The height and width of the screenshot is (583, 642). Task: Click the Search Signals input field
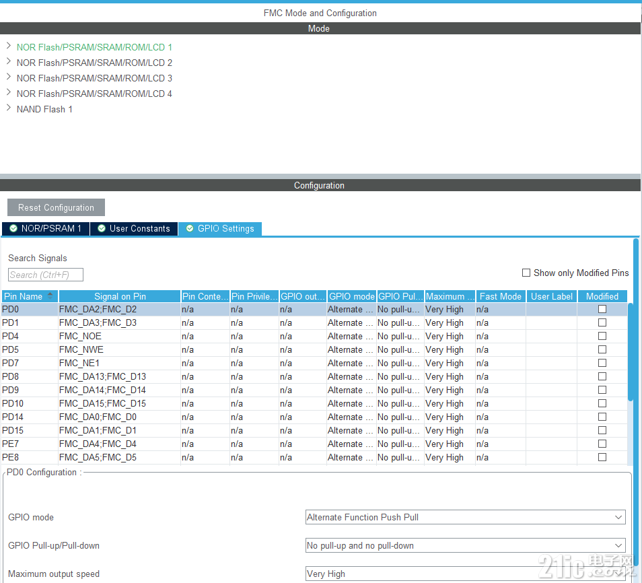coord(46,275)
